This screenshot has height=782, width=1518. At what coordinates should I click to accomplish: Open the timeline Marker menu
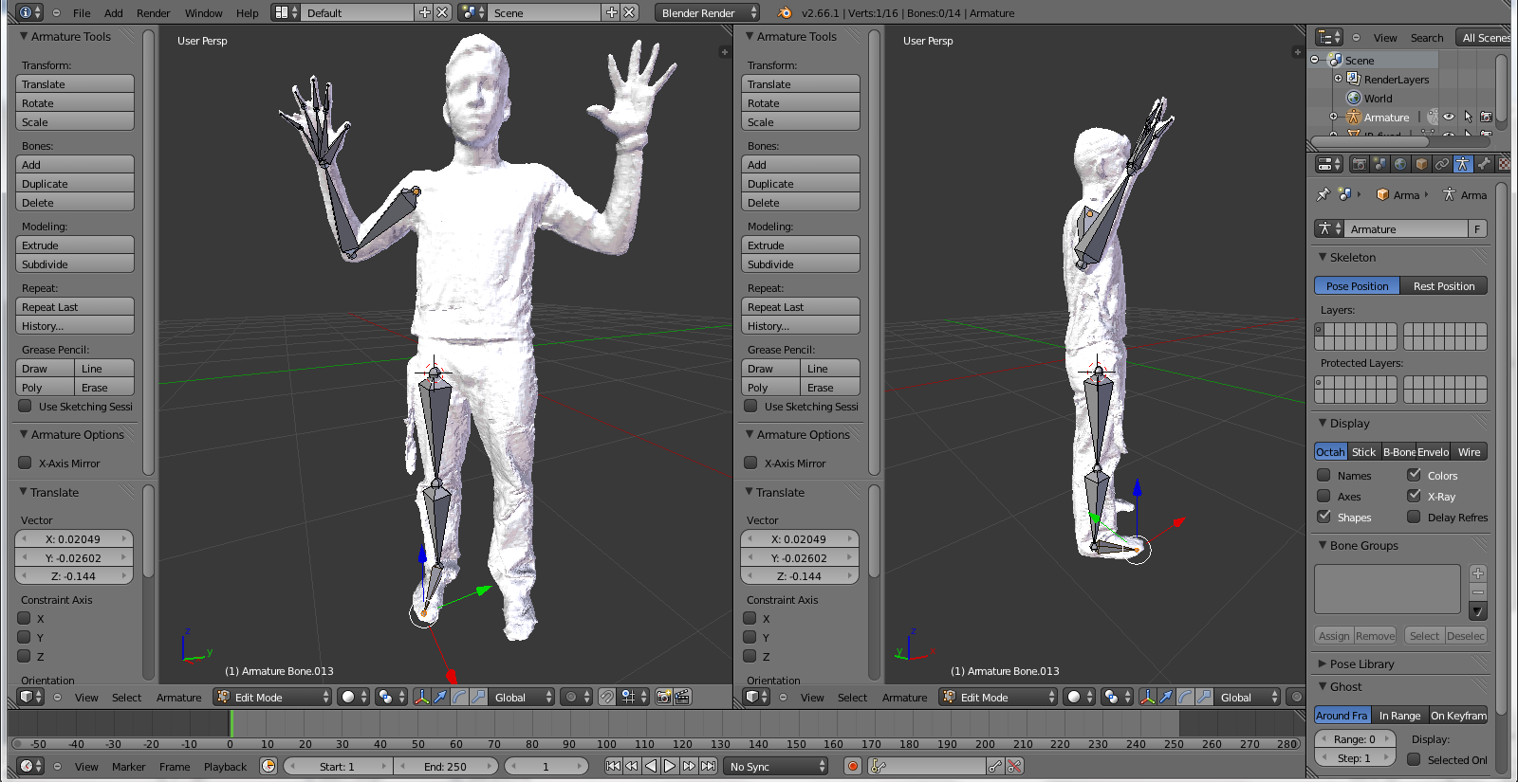coord(128,766)
